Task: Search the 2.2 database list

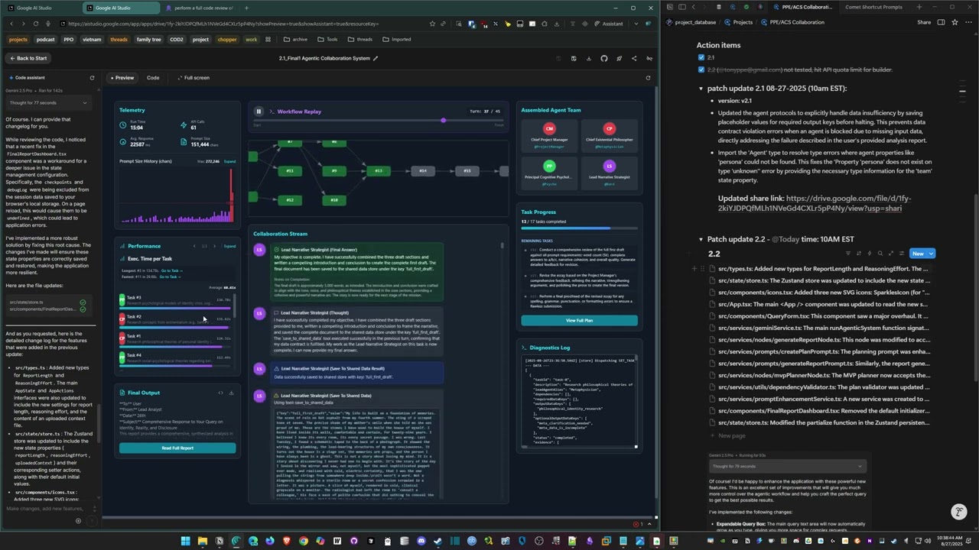Action: coord(880,254)
